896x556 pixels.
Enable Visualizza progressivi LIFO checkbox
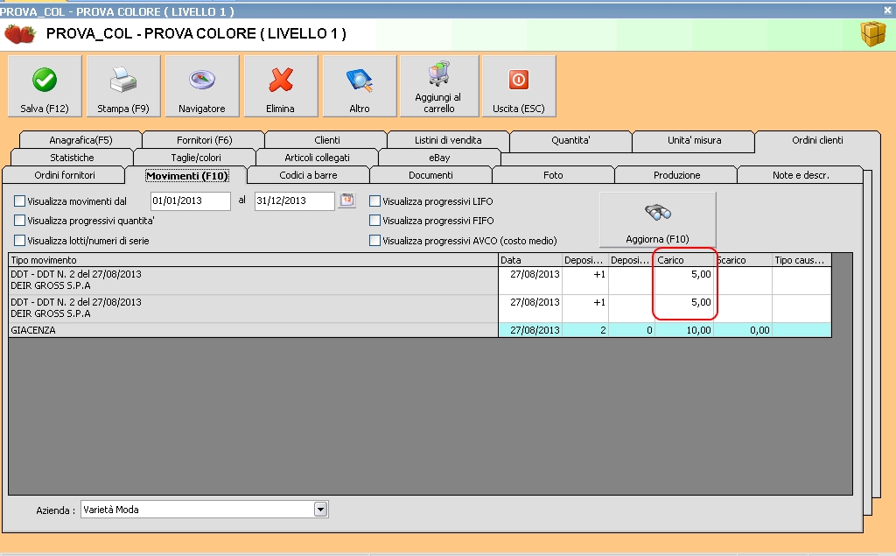click(374, 201)
